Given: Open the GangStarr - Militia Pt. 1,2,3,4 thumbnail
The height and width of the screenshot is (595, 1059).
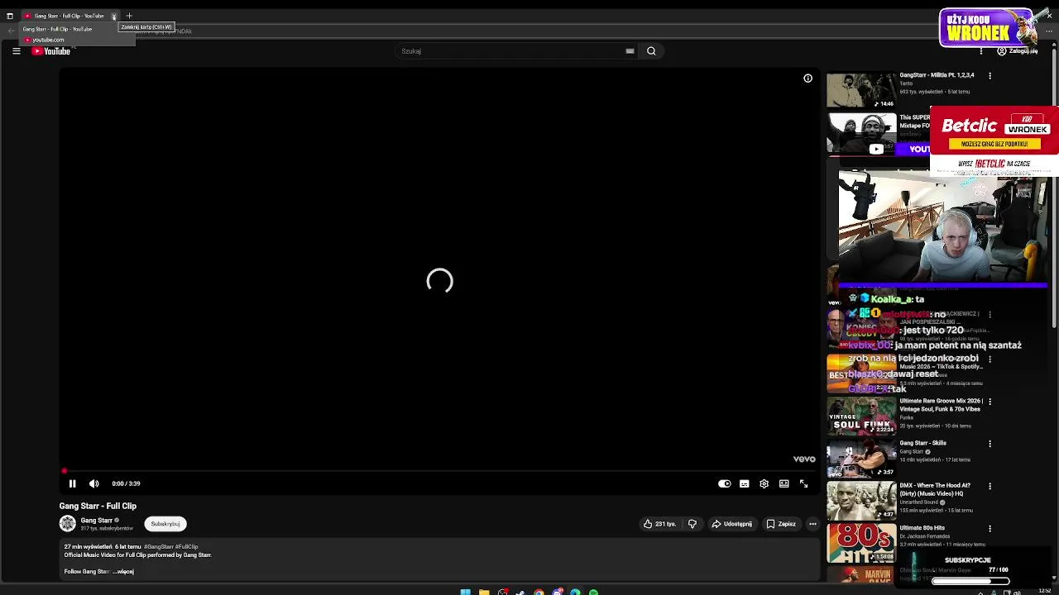Looking at the screenshot, I should [861, 90].
